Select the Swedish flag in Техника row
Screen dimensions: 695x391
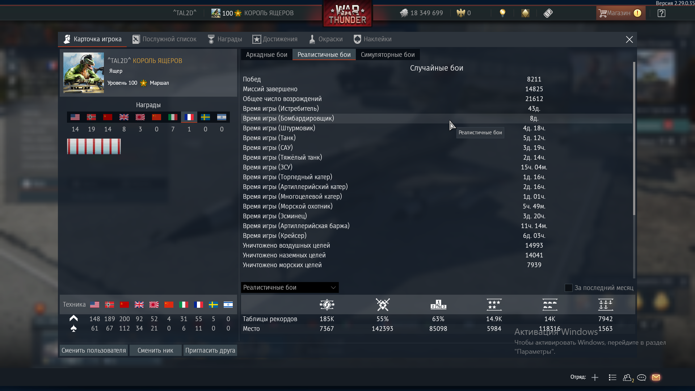tap(213, 305)
